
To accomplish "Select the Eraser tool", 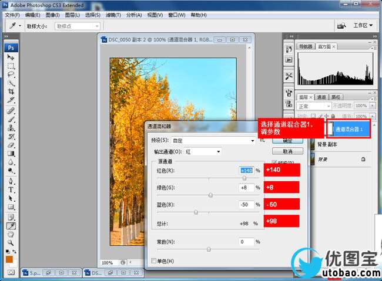I will click(11, 145).
